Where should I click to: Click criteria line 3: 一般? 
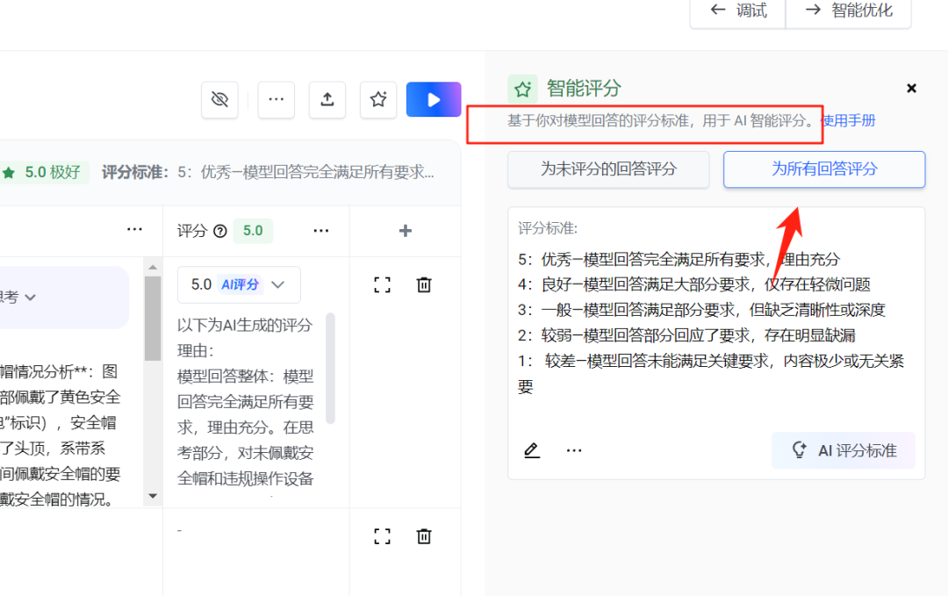pos(701,310)
